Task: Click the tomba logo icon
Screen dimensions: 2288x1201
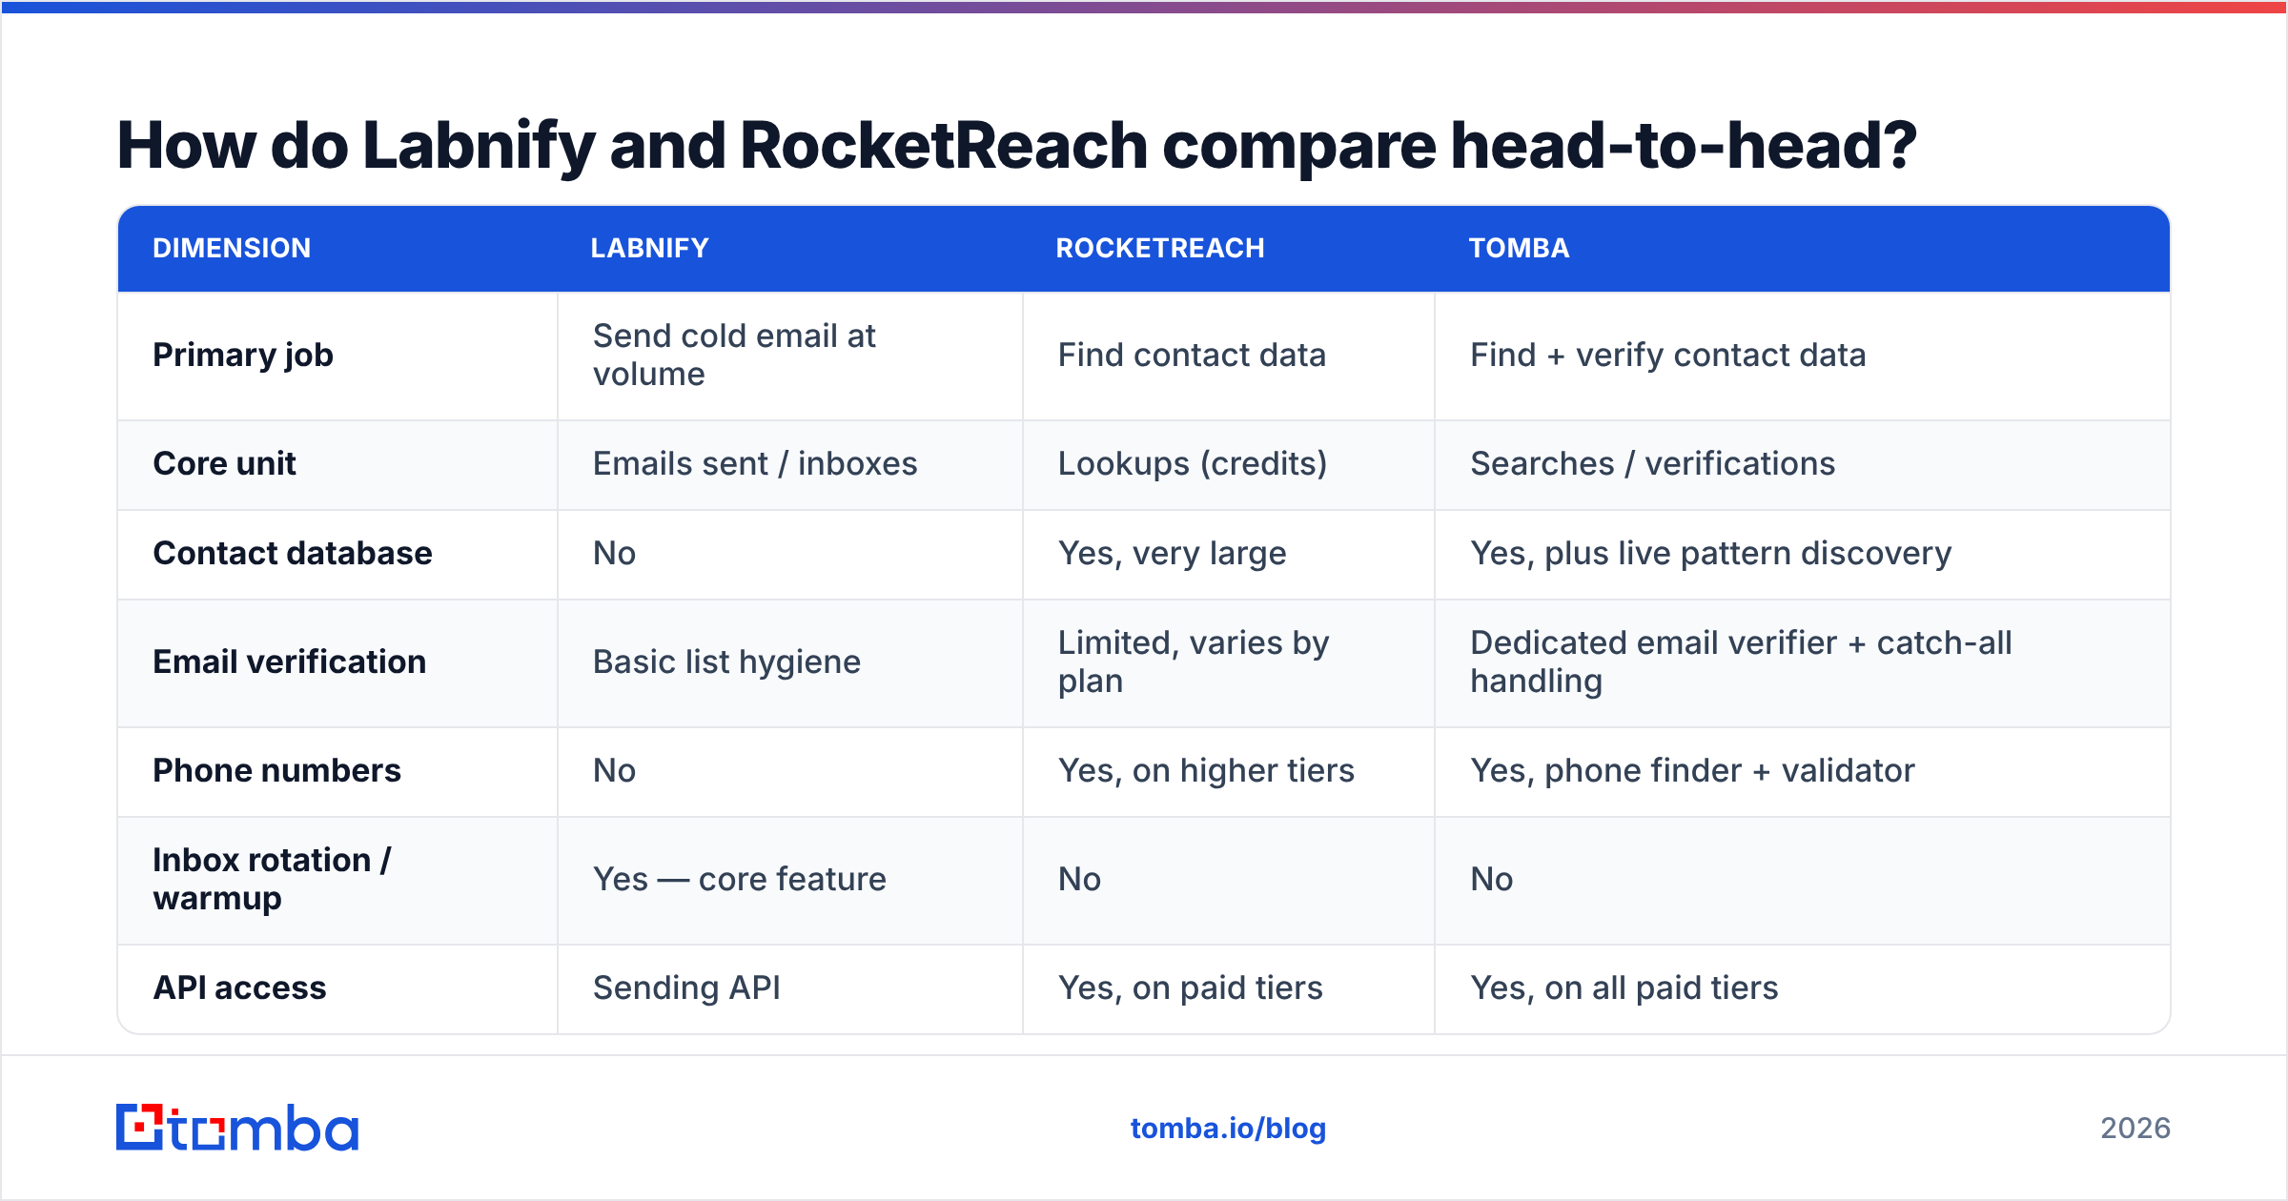Action: pos(140,1128)
